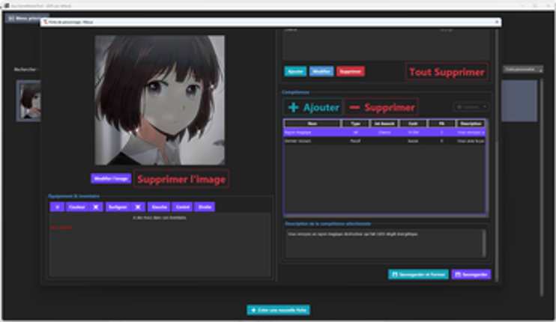
Task: Click the small teal Ajouter button beside Modifier
Action: [x=295, y=72]
